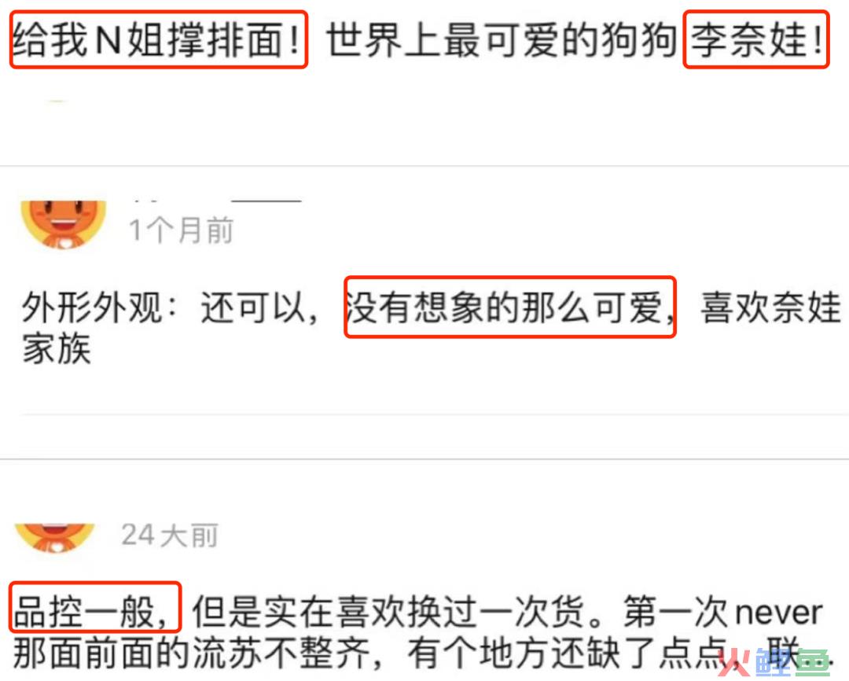Click the watermark logo at bottom right
The height and width of the screenshot is (681, 849).
pos(774,661)
